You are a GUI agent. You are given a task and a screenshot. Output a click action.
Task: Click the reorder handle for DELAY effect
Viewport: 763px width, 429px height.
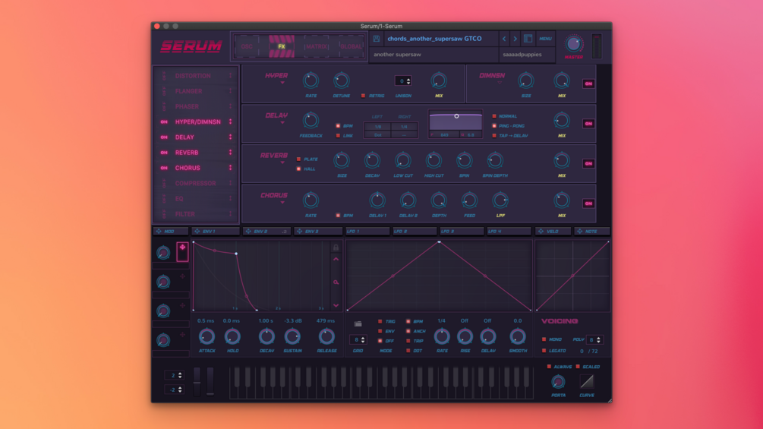coord(231,137)
